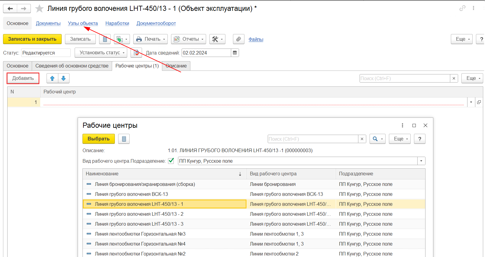This screenshot has width=485, height=257.
Task: Focus the search field on Рабочие центры tab
Action: click(405, 78)
